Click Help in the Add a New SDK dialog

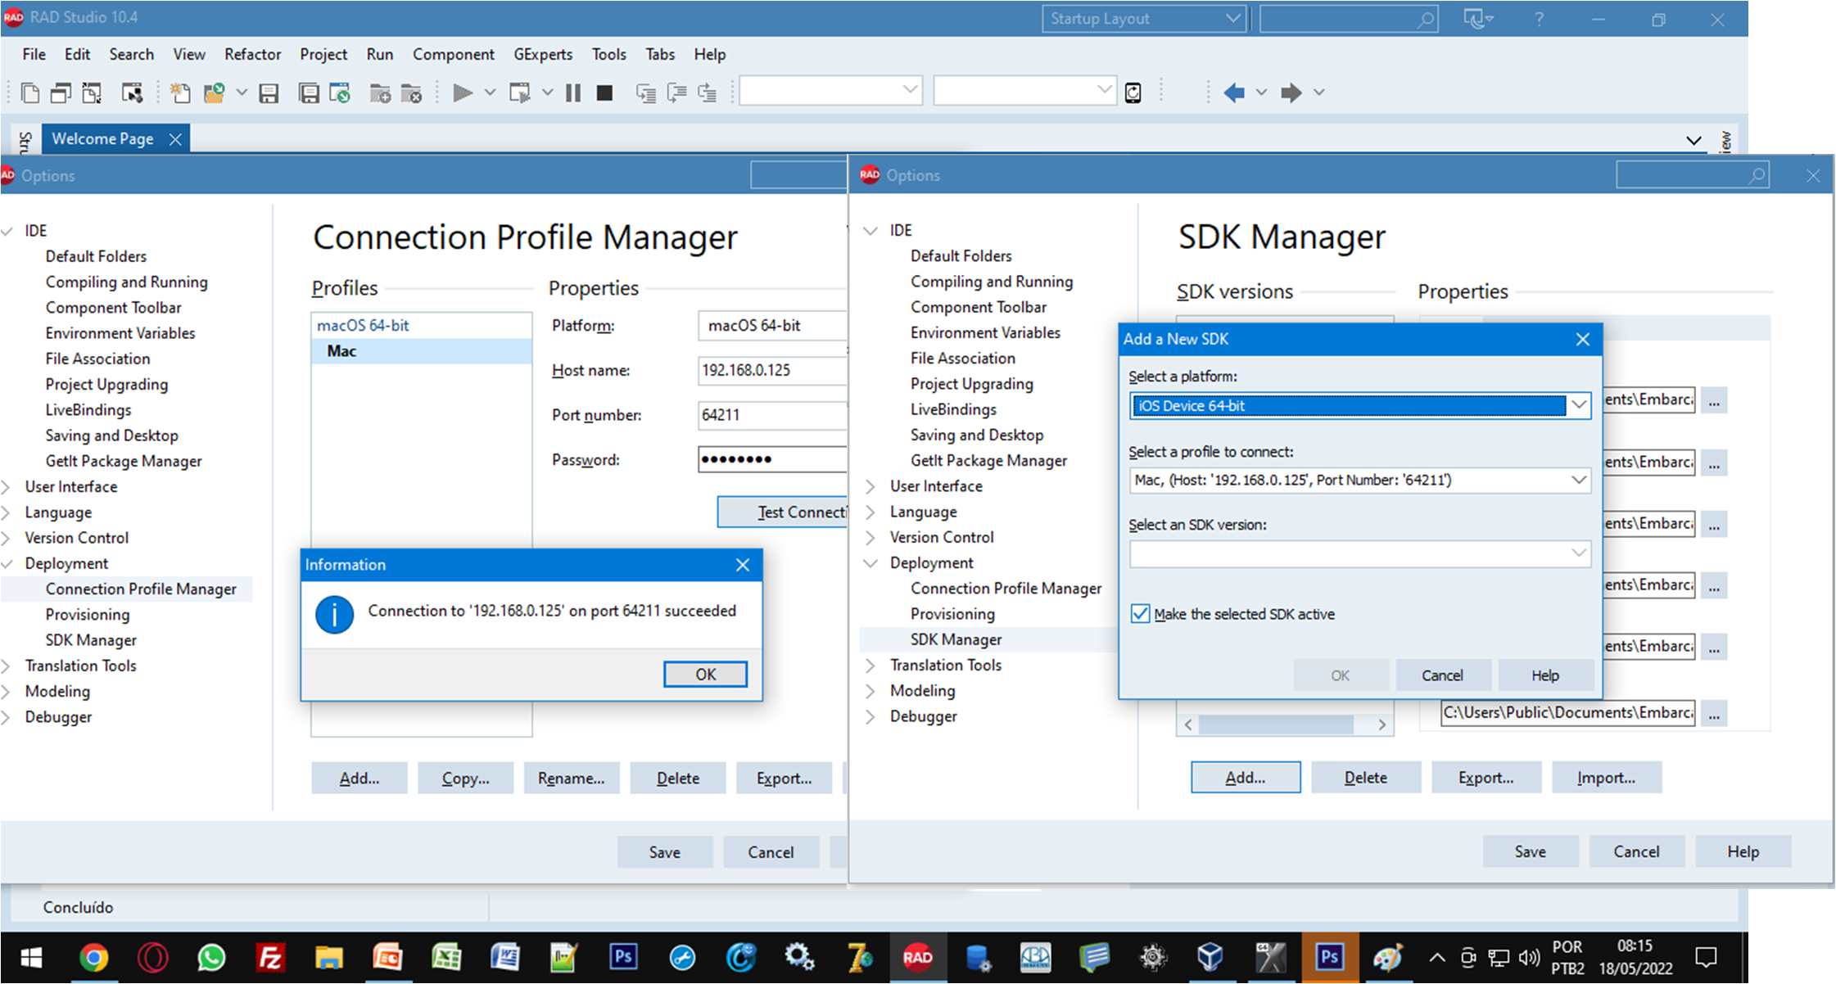point(1545,675)
